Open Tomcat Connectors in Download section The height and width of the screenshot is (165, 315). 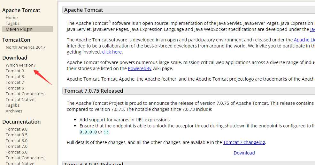(25, 94)
